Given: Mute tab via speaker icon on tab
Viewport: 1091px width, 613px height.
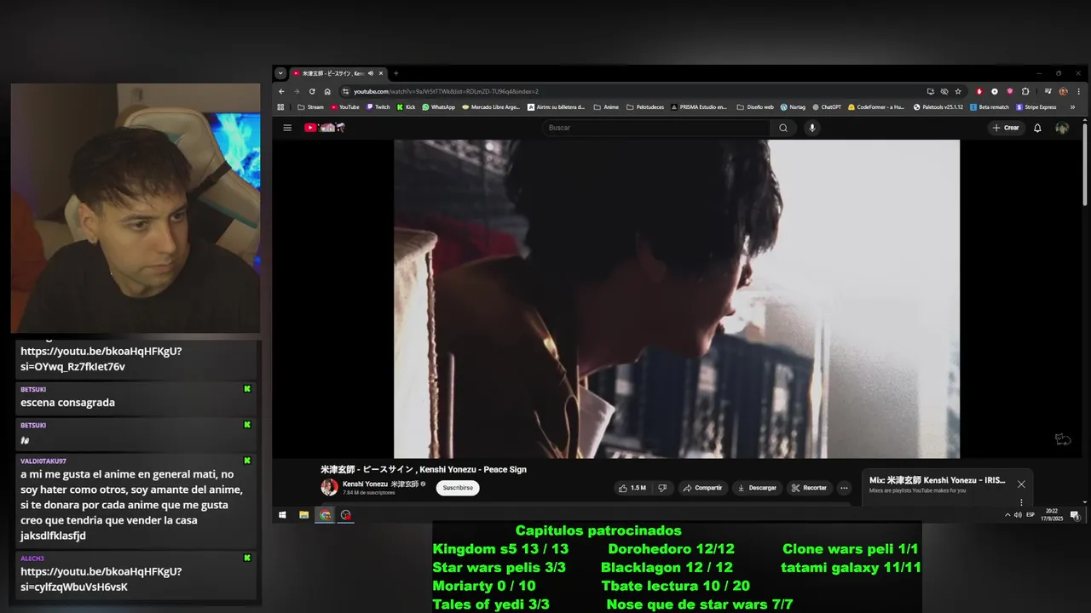Looking at the screenshot, I should tap(371, 73).
